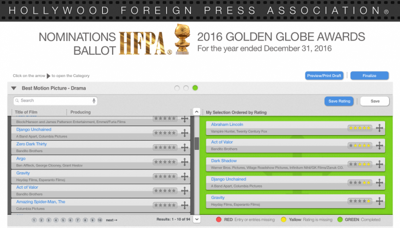
Task: Click the white Save button
Action: point(375,101)
